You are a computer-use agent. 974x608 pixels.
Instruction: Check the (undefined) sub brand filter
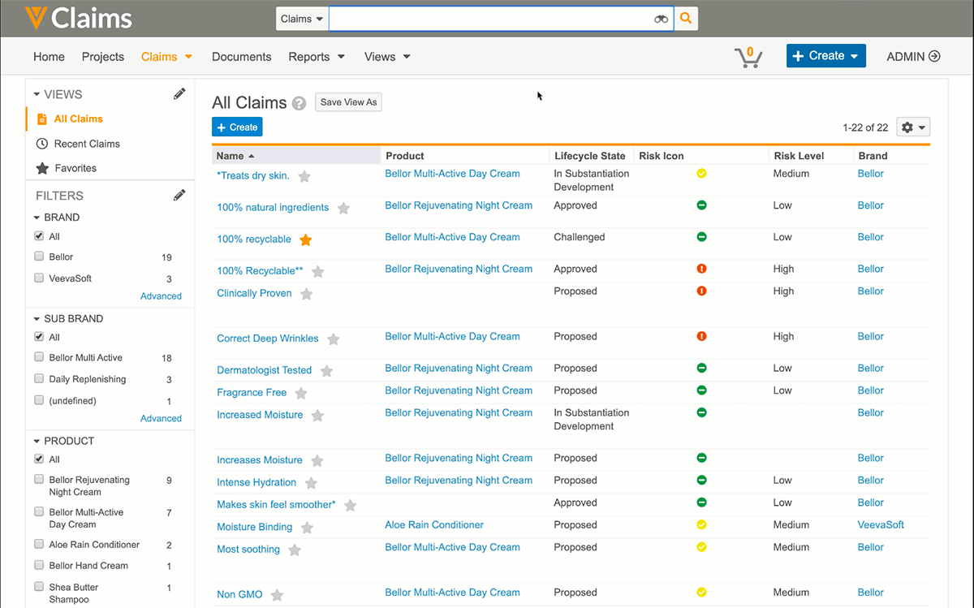click(39, 400)
